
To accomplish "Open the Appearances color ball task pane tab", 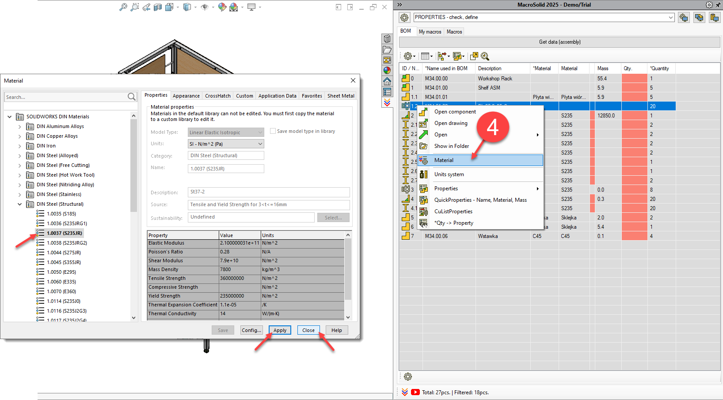I will tap(387, 70).
